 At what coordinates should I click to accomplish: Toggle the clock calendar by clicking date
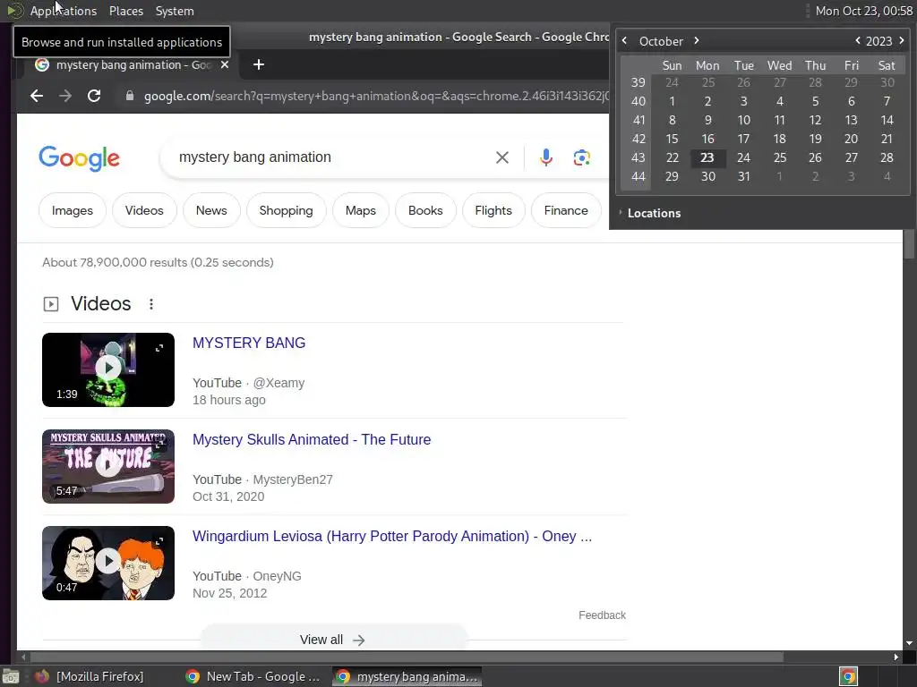coord(864,11)
